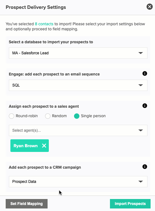Viewport: 155px width, 211px height.
Task: Select the Round-robin radio option
Action: [x=11, y=116]
